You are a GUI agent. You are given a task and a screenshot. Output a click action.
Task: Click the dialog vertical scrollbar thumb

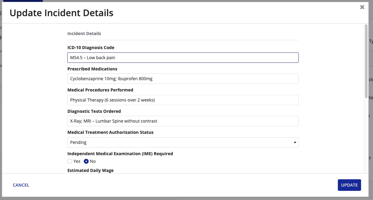tap(366, 61)
